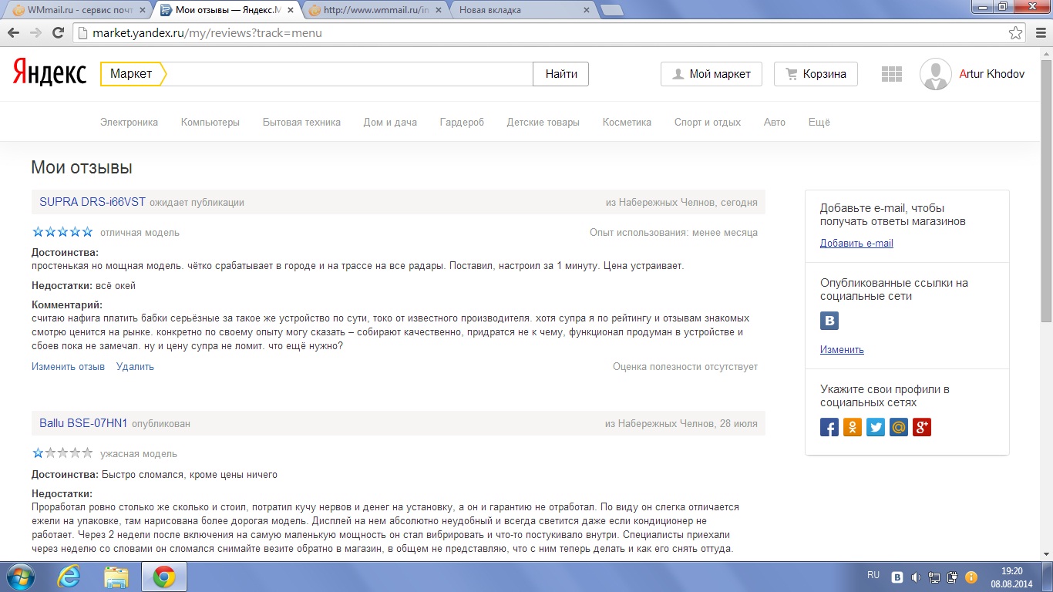Link Twitter profile icon

point(876,427)
